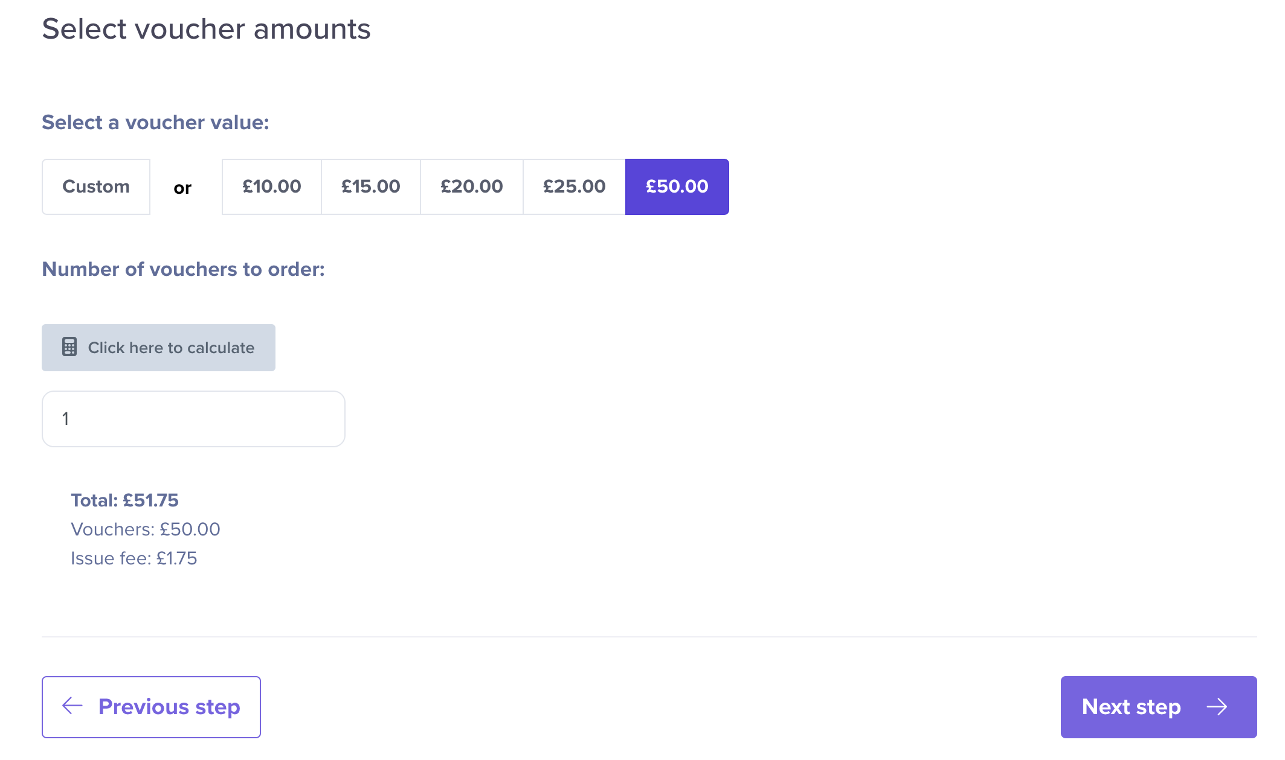Click the Issue fee: £1.75 line

pos(134,558)
